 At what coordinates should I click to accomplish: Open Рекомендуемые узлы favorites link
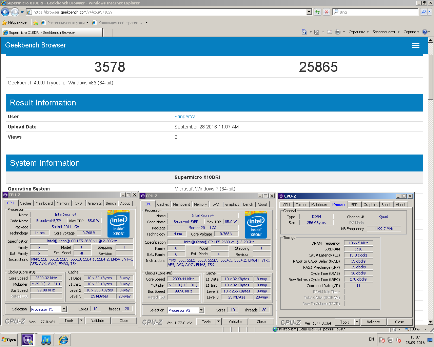64,23
